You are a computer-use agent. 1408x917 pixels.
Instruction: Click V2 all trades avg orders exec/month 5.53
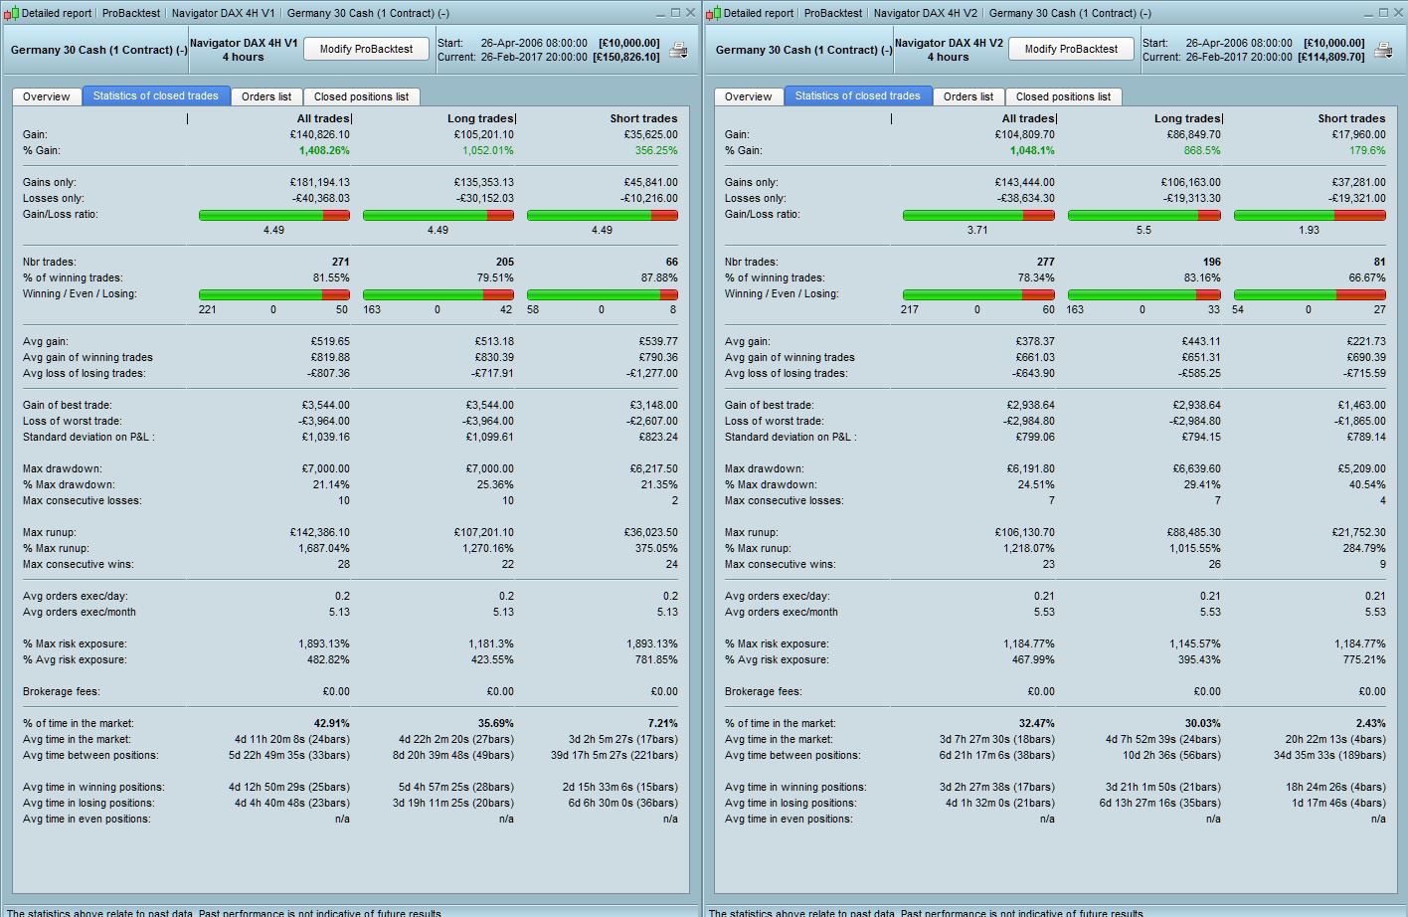pos(1044,612)
